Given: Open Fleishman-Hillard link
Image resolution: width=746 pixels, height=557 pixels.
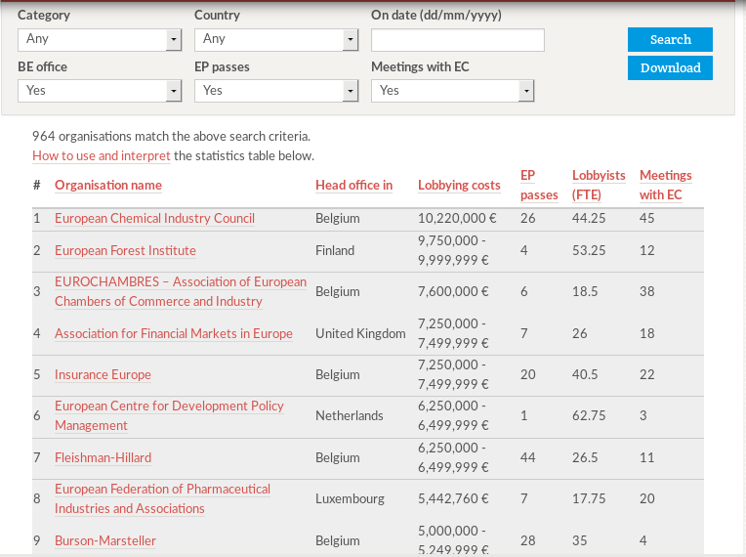Looking at the screenshot, I should click(103, 457).
